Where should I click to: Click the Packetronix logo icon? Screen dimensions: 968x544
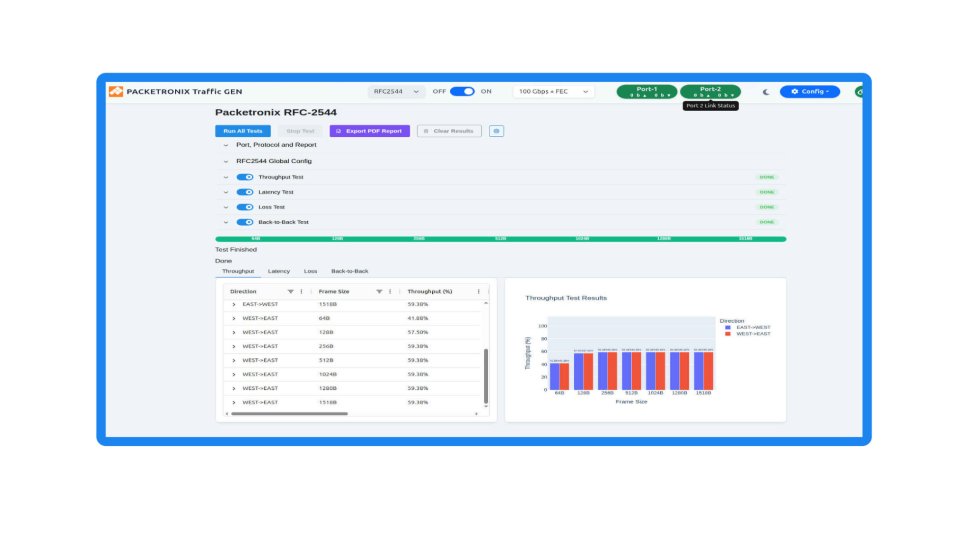(x=115, y=92)
